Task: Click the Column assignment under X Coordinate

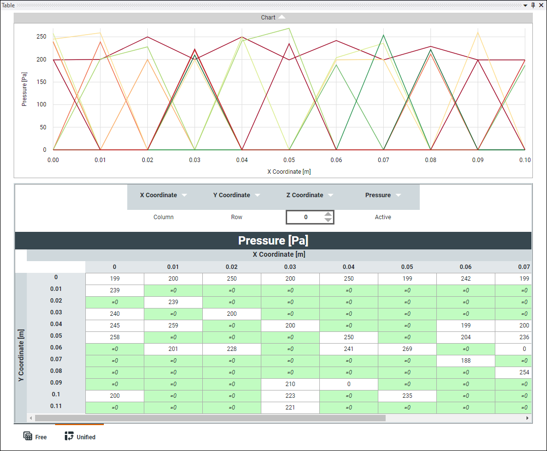Action: 163,217
